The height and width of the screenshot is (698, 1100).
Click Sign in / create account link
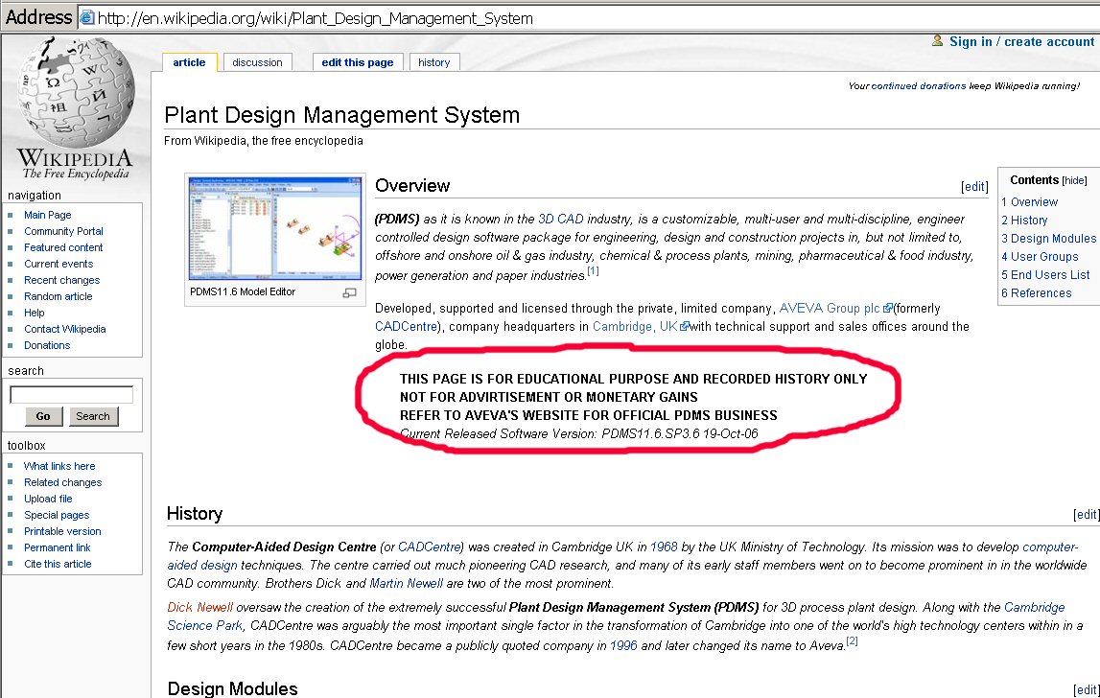[1021, 41]
